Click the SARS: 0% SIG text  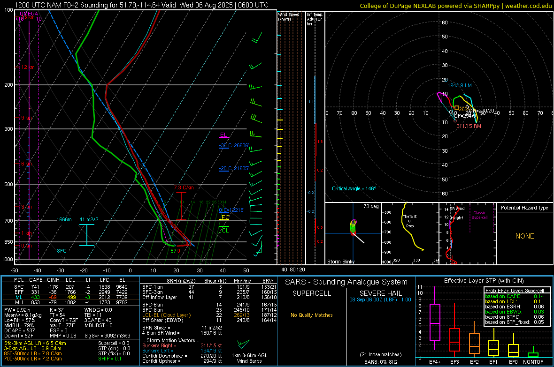click(x=380, y=362)
